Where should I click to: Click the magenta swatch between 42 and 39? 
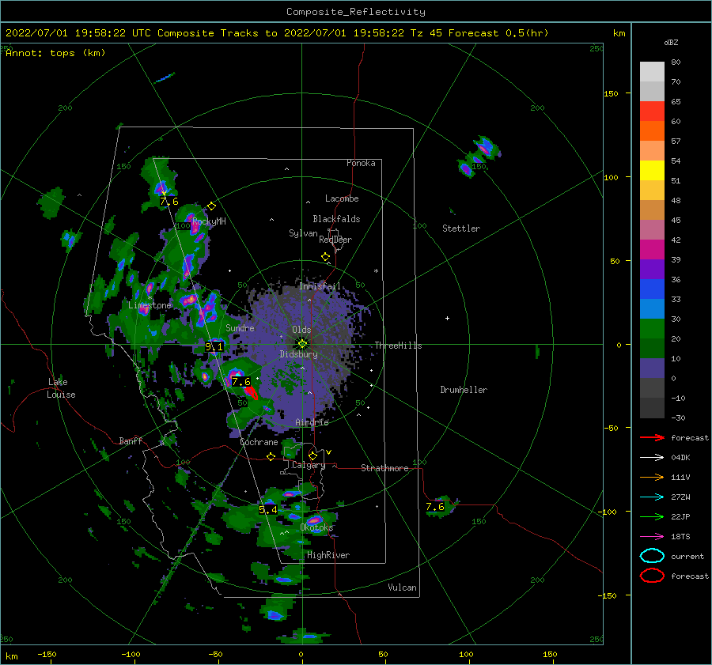[x=652, y=250]
